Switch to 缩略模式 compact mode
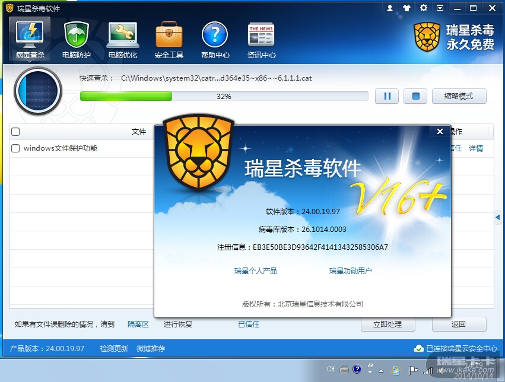 459,96
